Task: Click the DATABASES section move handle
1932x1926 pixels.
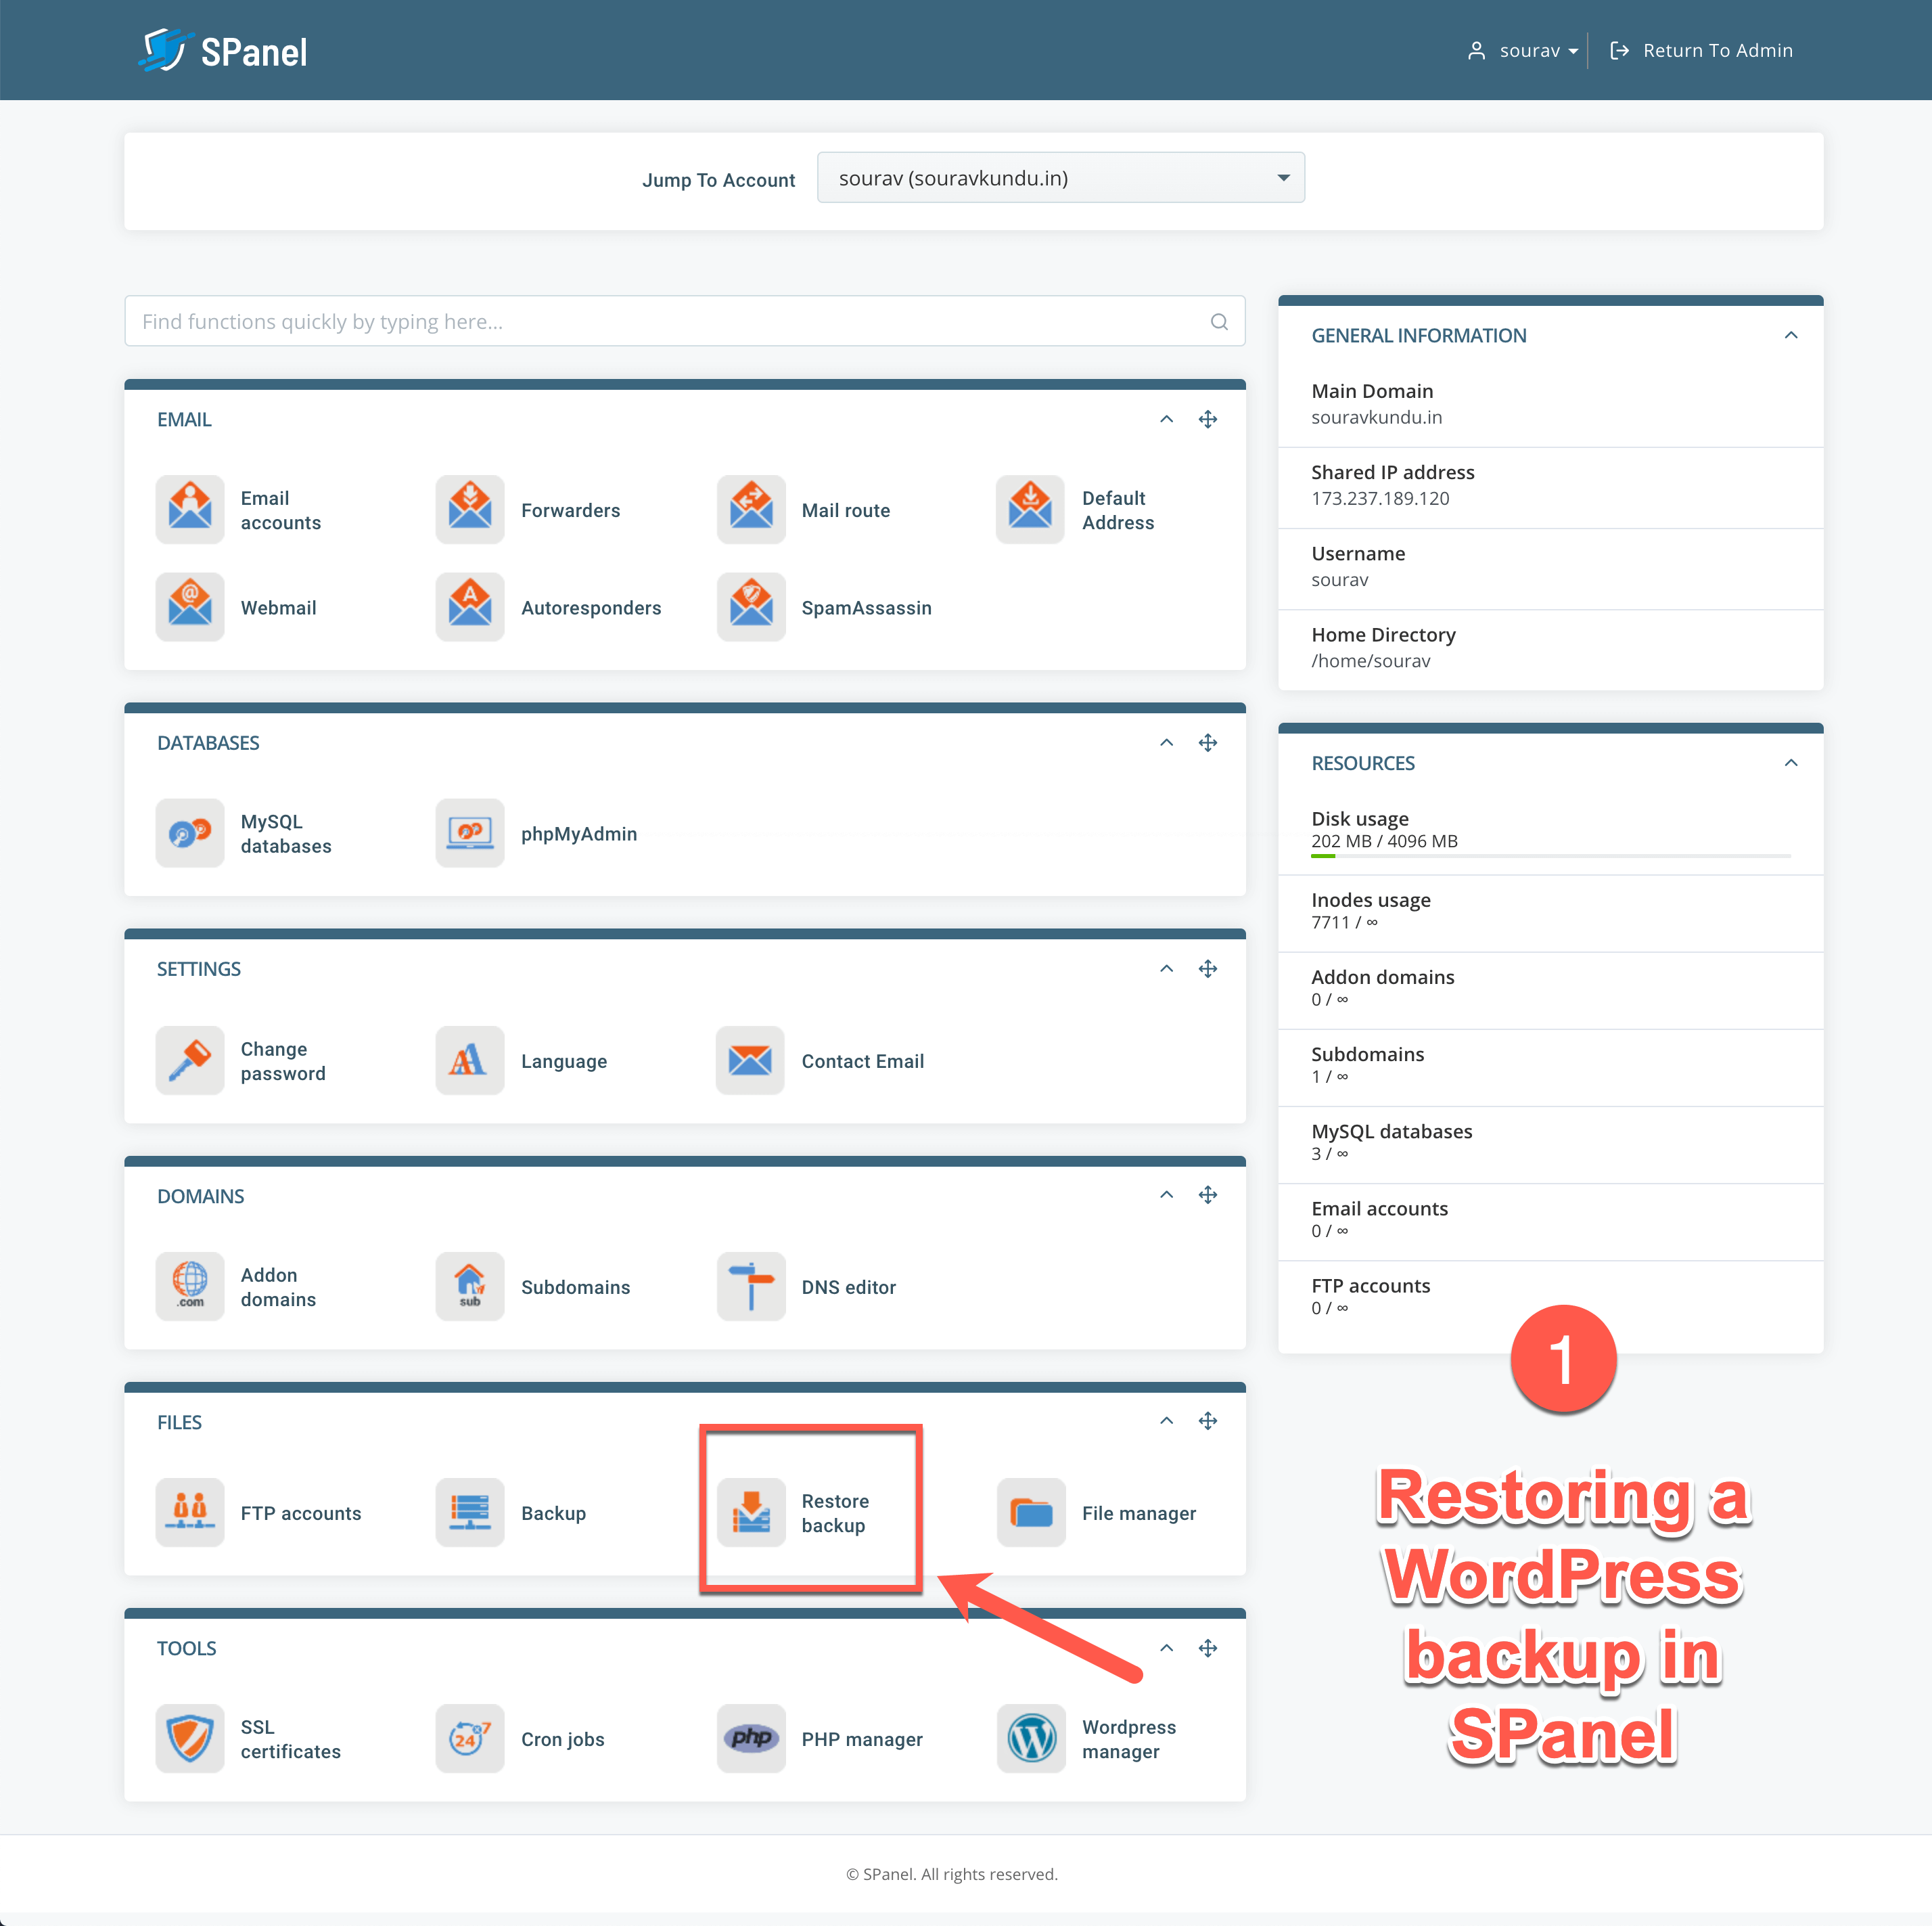Action: click(1208, 742)
